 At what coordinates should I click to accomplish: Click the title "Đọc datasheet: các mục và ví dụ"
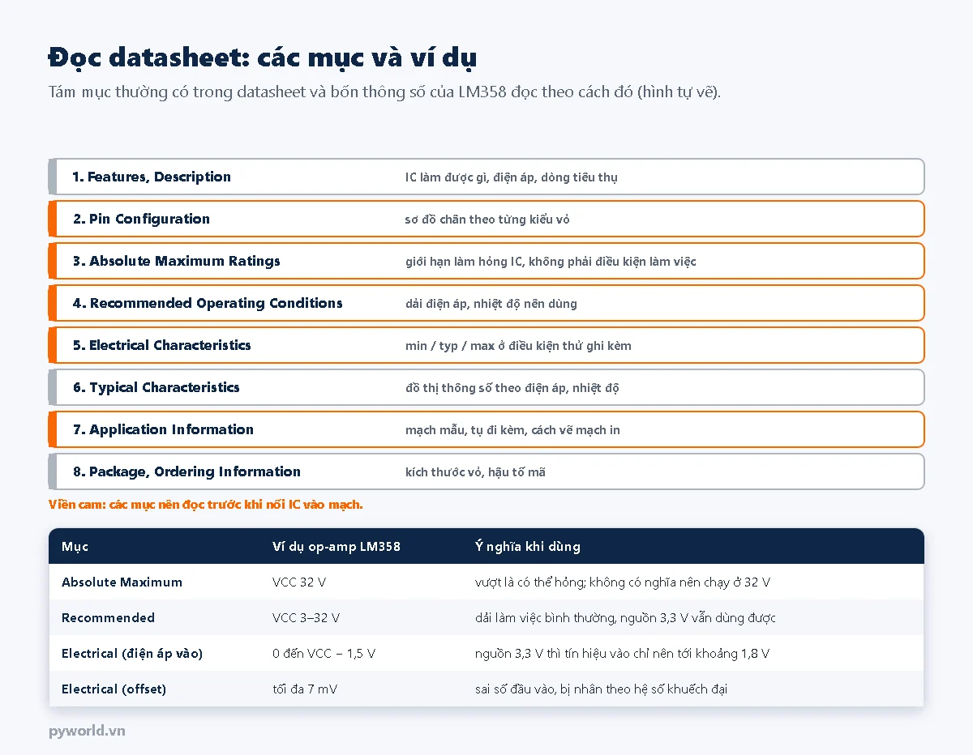[263, 58]
